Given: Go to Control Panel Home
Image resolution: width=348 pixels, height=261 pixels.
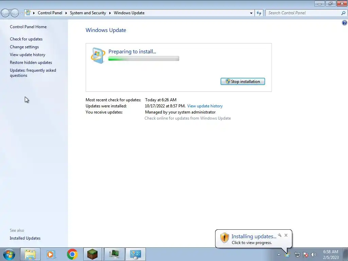Looking at the screenshot, I should click(x=28, y=27).
